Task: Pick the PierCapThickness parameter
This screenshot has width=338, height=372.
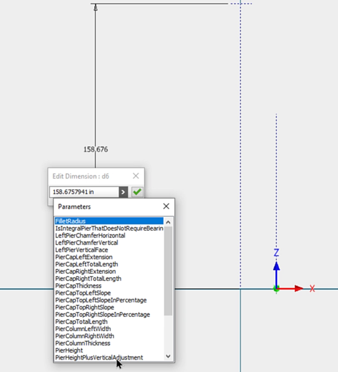Action: 109,286
